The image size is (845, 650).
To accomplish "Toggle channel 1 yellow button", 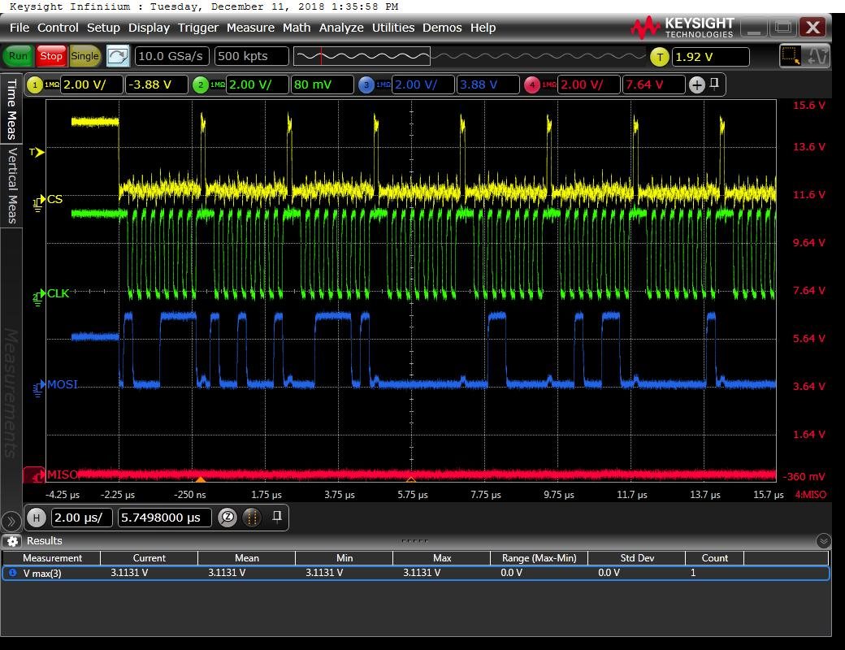I will pyautogui.click(x=35, y=84).
